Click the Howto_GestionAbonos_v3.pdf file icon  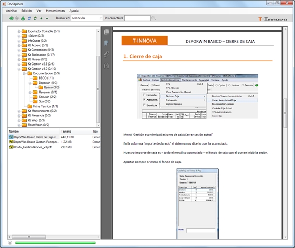tap(11, 147)
